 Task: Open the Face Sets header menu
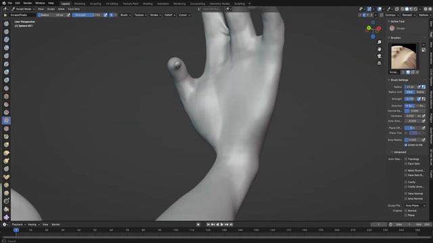pyautogui.click(x=74, y=9)
